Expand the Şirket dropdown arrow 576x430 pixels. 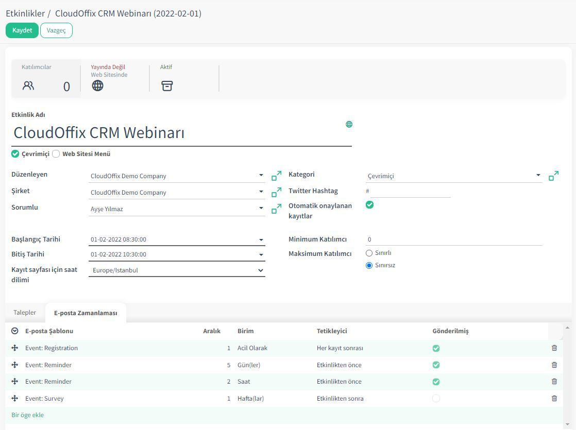pyautogui.click(x=261, y=192)
